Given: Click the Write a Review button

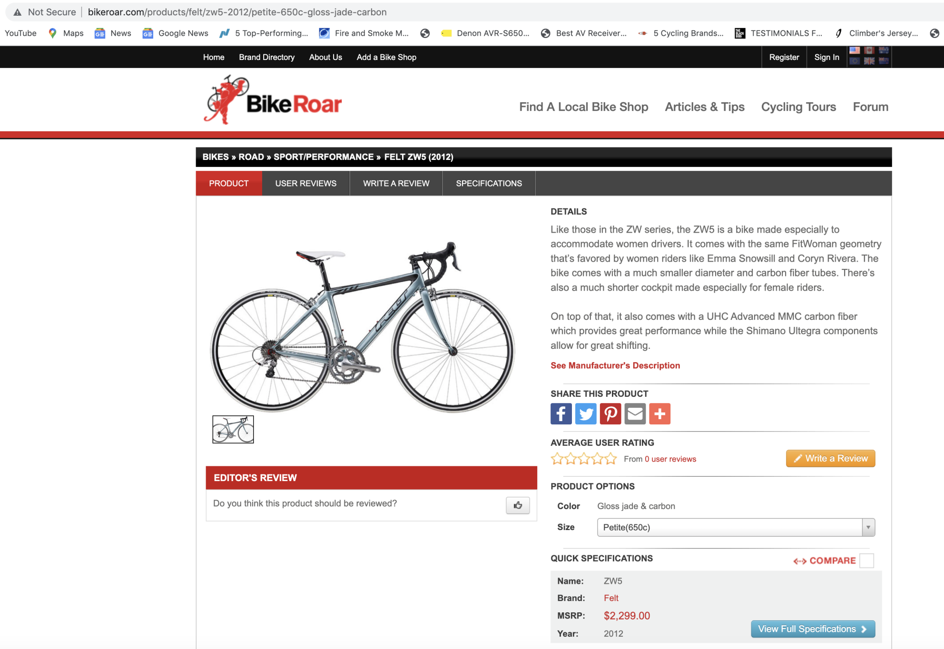Looking at the screenshot, I should coord(830,458).
